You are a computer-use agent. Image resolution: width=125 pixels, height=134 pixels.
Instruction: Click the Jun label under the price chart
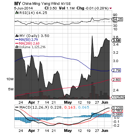(105, 103)
